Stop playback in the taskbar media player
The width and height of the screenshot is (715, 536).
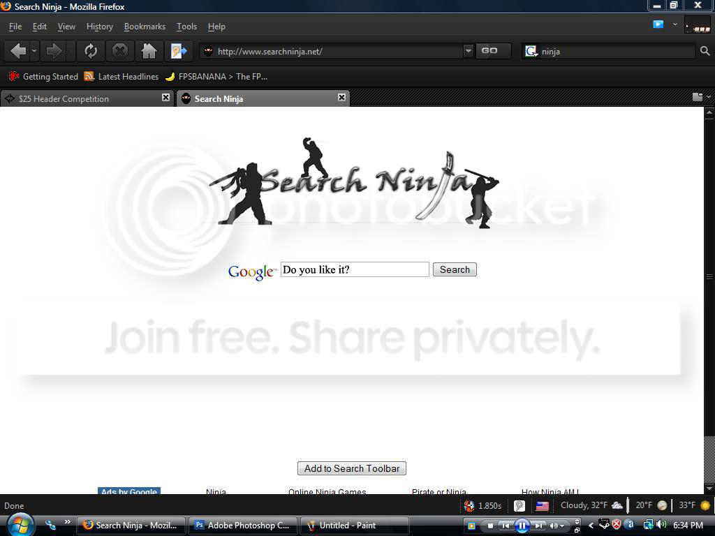click(x=490, y=526)
